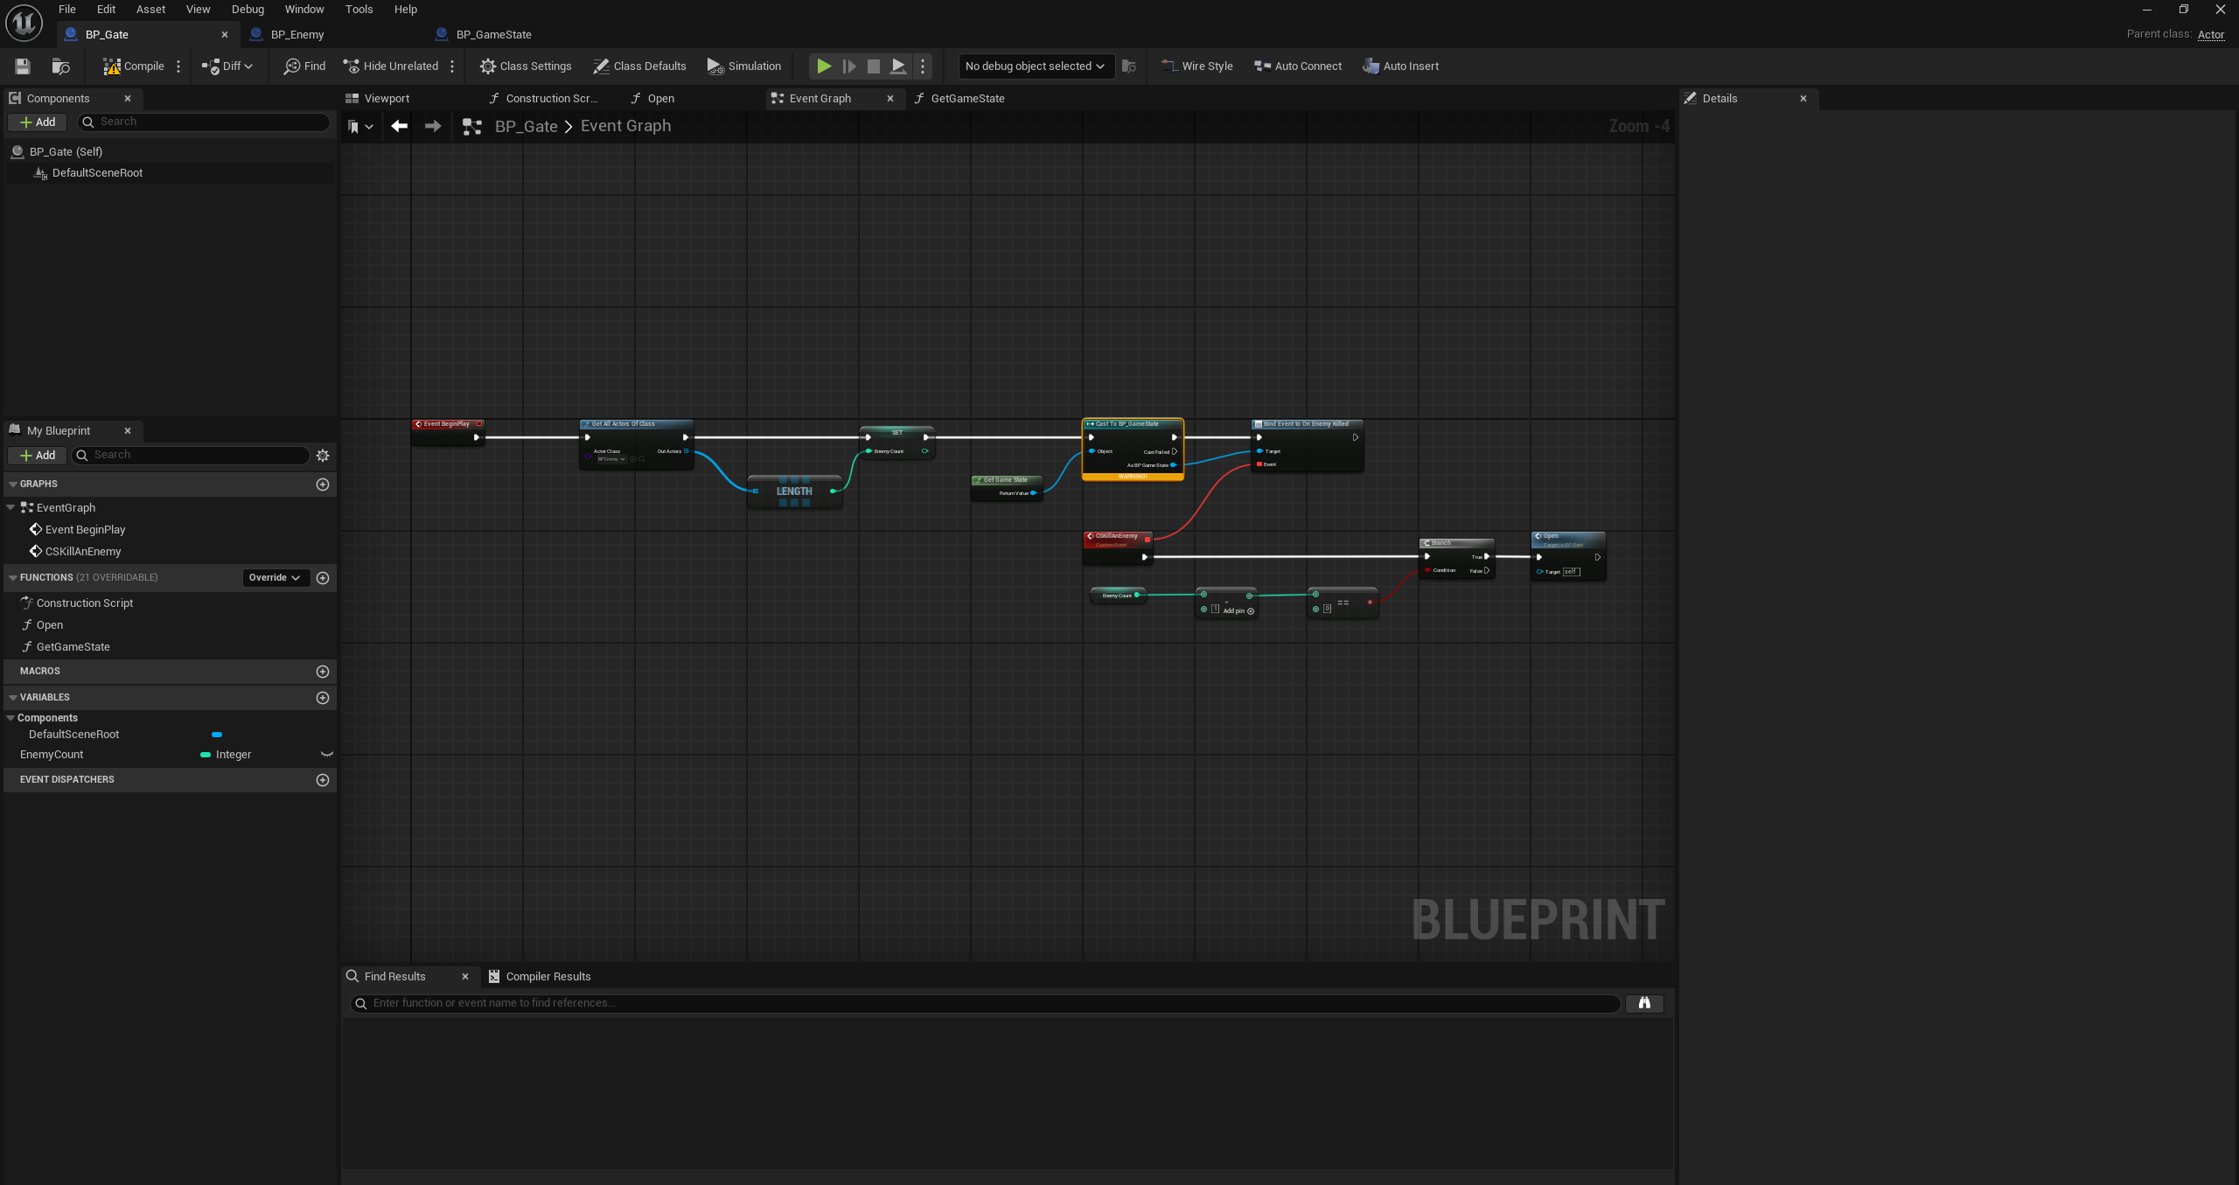Open Class Settings gear
2239x1185 pixels.
pos(487,66)
